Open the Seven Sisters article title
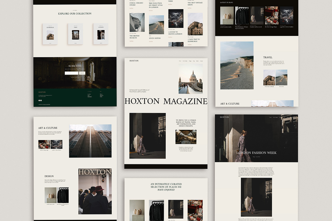 coord(155,38)
